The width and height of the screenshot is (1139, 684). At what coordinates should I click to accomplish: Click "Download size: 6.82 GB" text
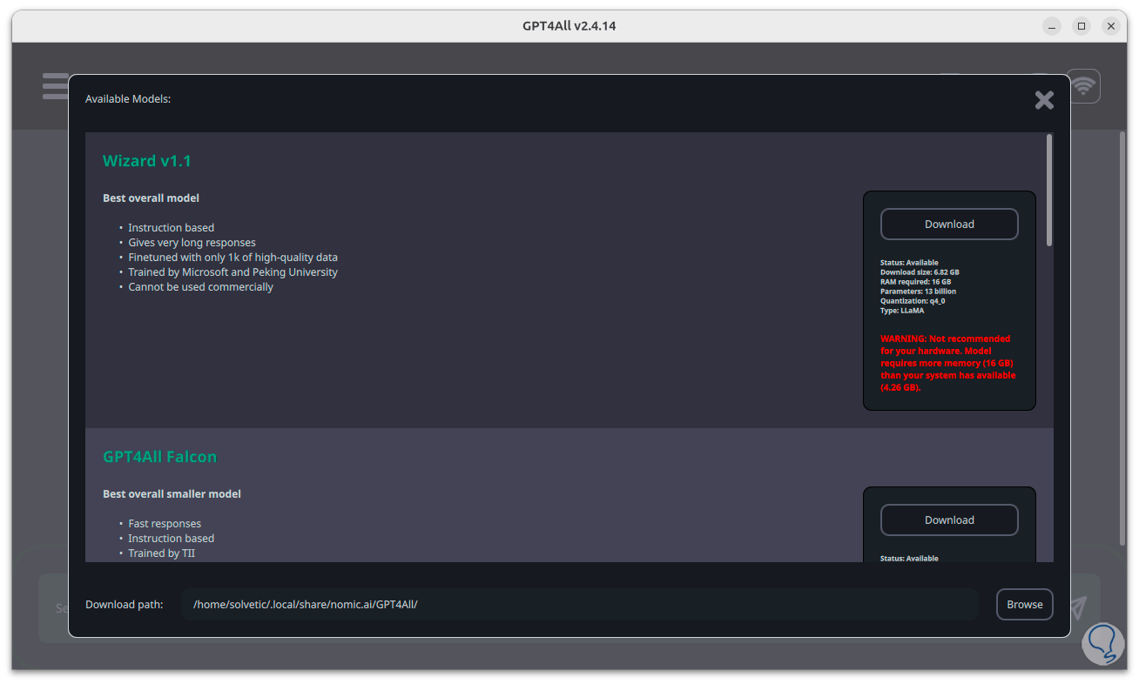pyautogui.click(x=920, y=272)
